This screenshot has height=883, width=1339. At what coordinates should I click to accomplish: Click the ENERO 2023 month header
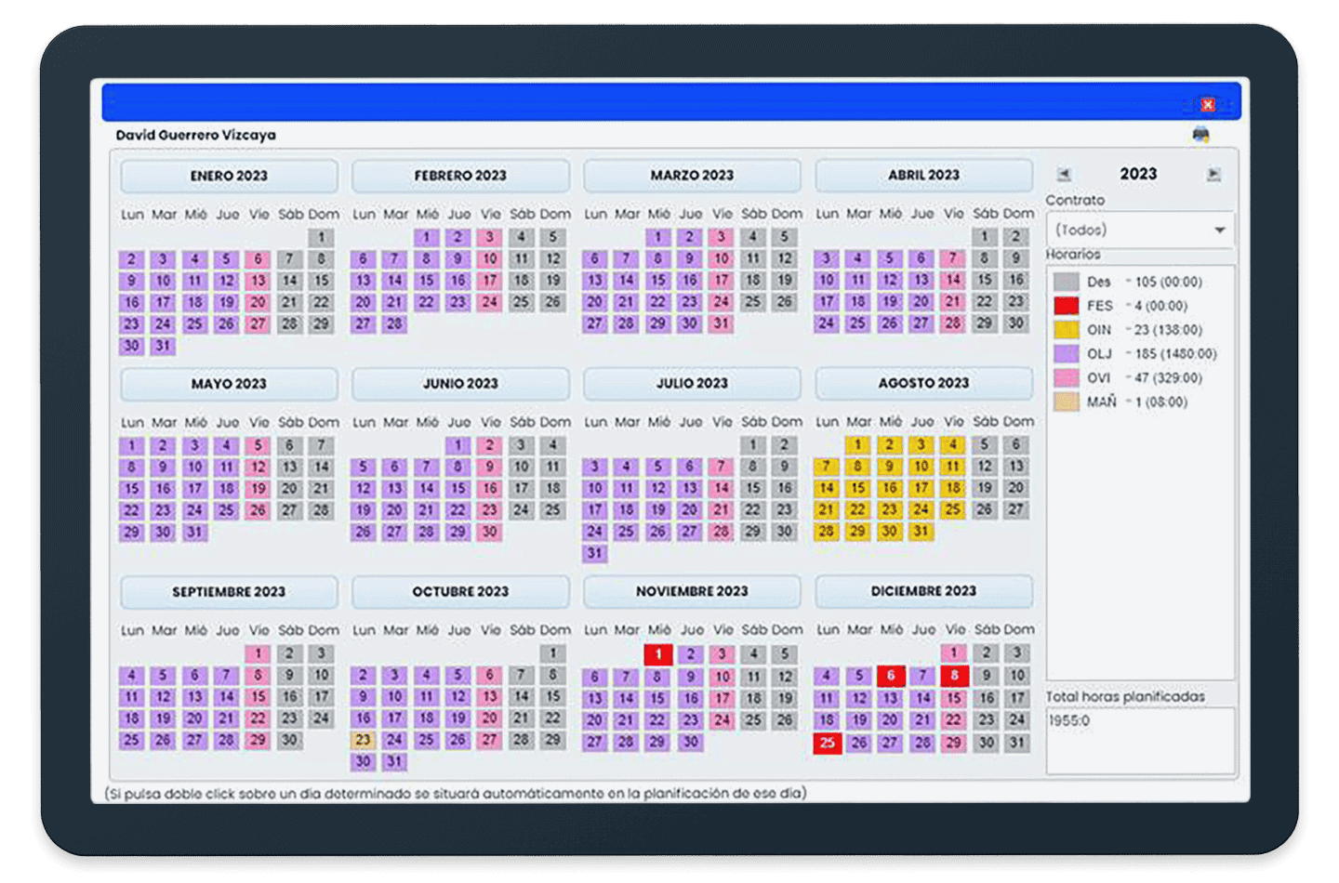229,176
